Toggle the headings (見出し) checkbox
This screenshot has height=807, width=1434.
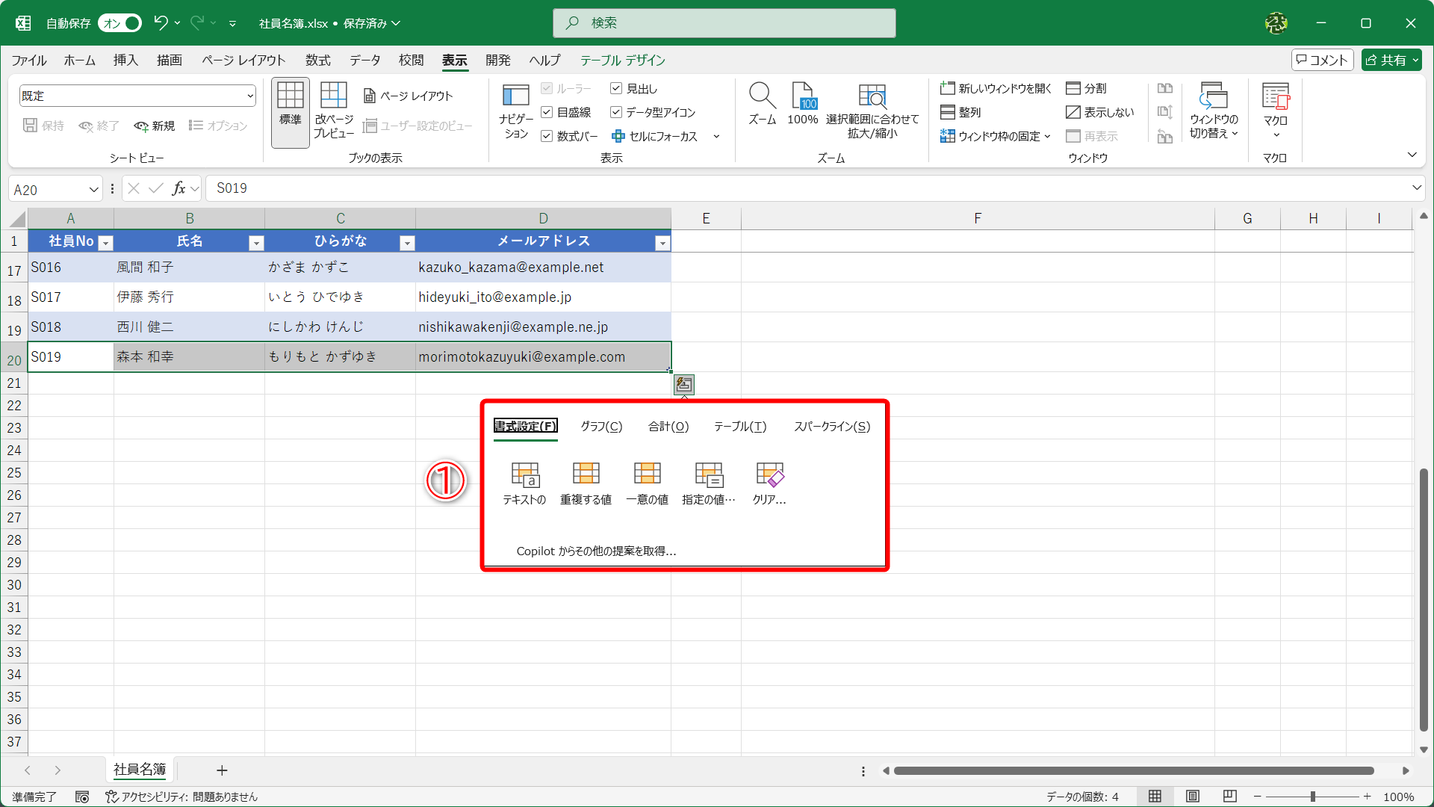[x=616, y=89]
